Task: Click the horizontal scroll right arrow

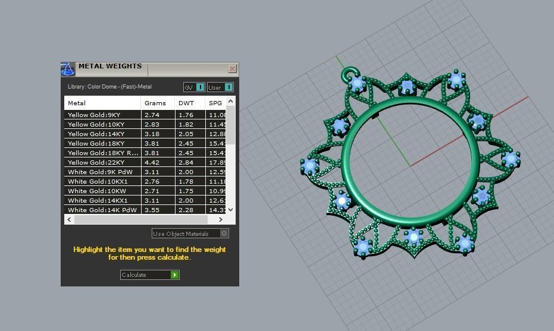Action: pyautogui.click(x=220, y=219)
